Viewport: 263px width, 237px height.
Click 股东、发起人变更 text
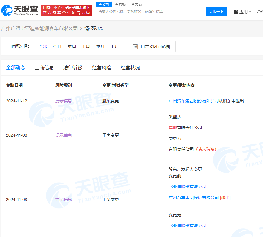(x=185, y=169)
